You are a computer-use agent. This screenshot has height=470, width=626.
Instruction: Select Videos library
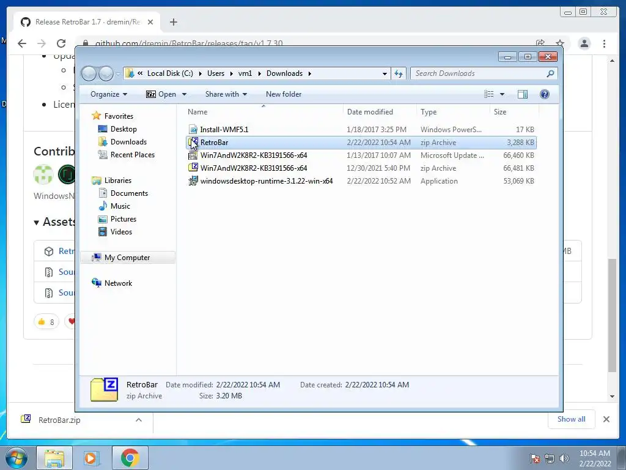(121, 232)
